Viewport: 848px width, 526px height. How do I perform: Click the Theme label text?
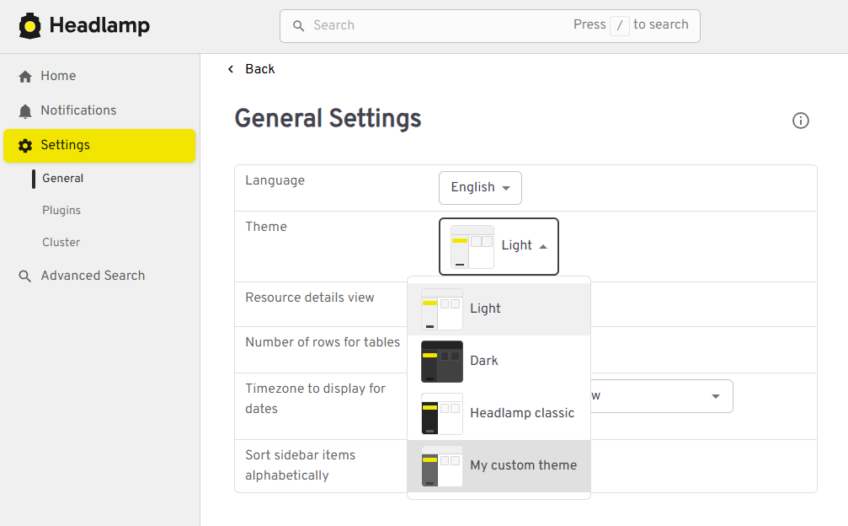pyautogui.click(x=266, y=227)
